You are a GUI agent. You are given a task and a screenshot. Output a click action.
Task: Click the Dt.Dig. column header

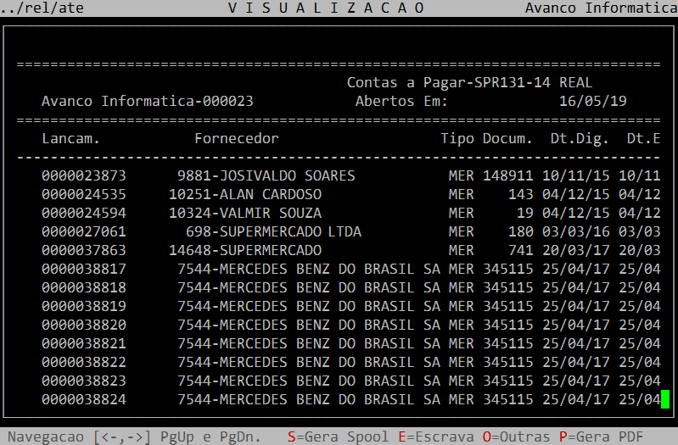tap(580, 138)
